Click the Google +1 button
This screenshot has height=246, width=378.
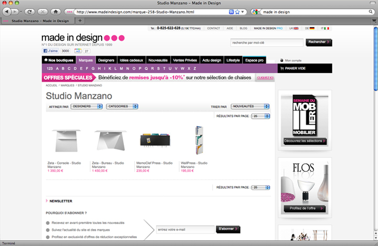(78, 51)
